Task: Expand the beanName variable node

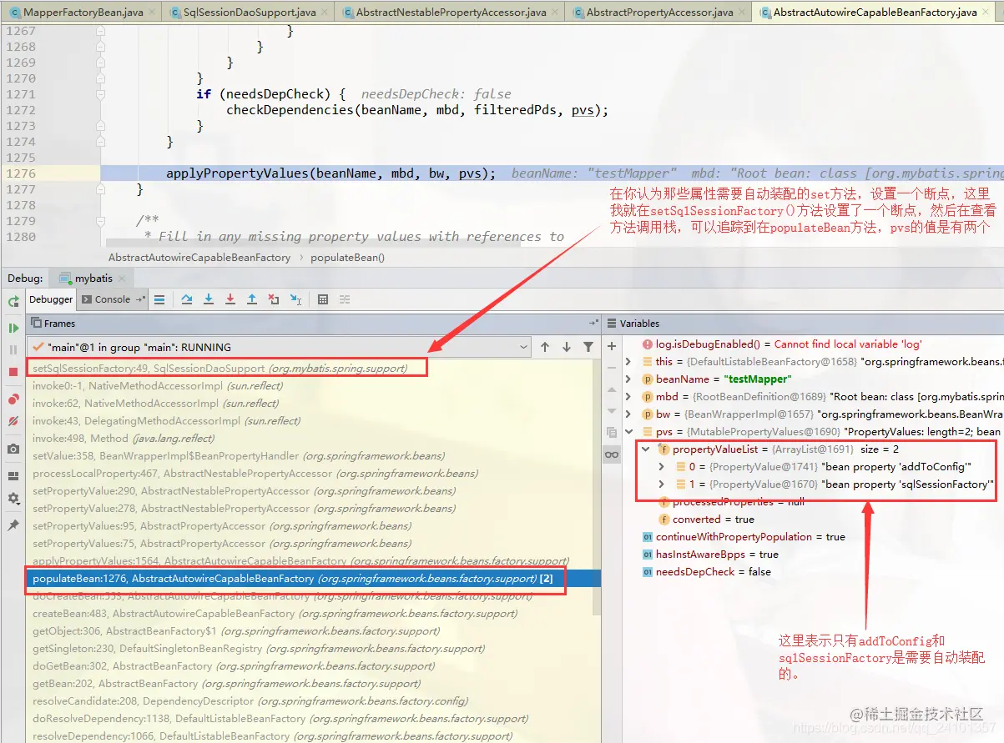Action: point(629,379)
